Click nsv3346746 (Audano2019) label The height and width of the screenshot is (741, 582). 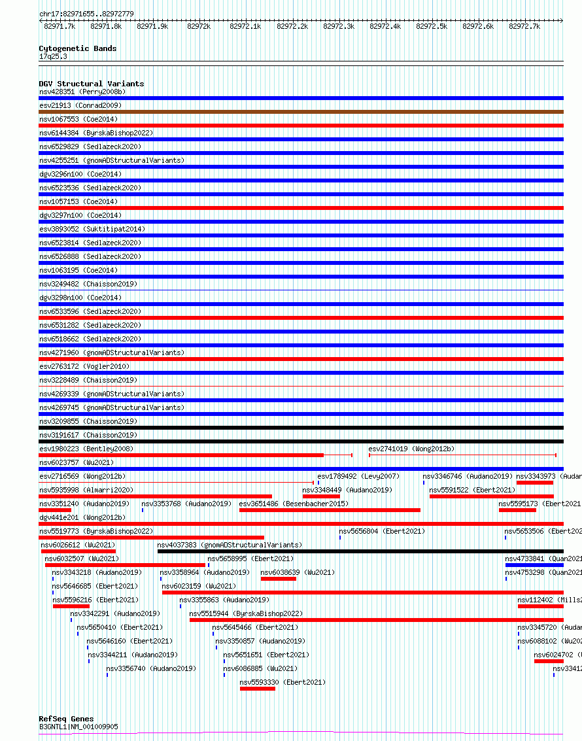pyautogui.click(x=468, y=475)
